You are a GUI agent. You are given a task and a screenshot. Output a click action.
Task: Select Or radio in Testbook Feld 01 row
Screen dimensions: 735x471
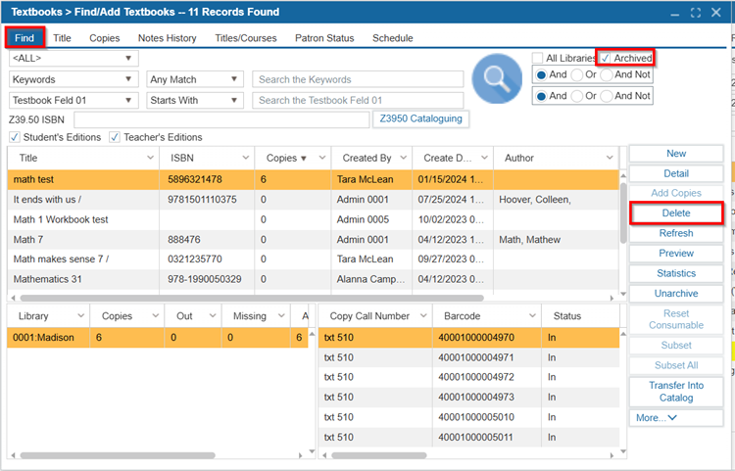coord(577,96)
